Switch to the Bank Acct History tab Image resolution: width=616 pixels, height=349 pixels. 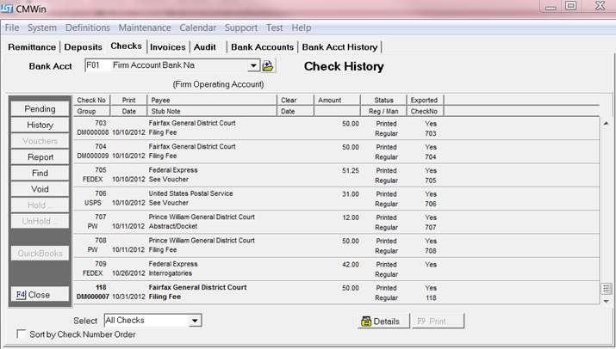click(339, 46)
